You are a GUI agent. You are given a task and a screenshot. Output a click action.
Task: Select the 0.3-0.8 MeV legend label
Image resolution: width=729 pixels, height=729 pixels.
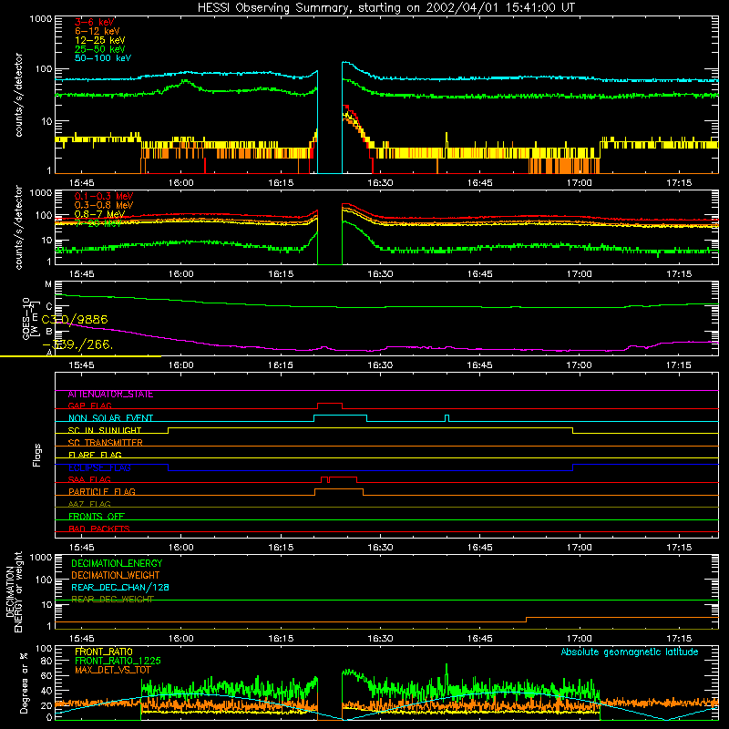104,205
